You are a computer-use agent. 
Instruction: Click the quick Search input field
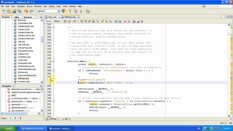(219, 6)
